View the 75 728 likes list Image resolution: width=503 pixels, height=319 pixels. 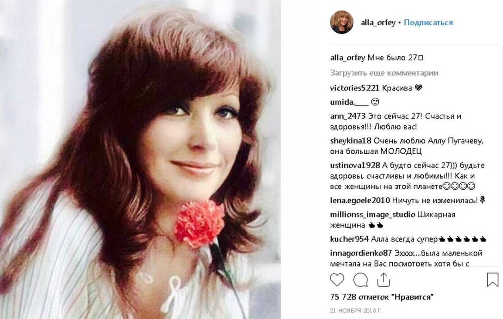point(381,297)
